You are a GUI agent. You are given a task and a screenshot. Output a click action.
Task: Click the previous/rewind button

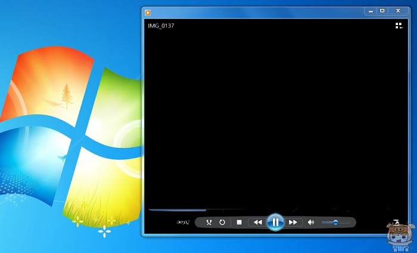click(257, 222)
